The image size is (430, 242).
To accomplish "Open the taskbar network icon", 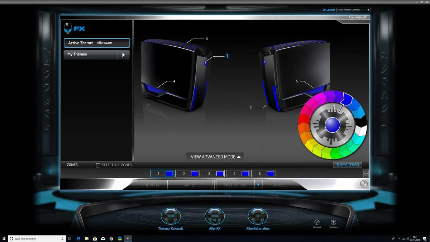I will point(403,238).
